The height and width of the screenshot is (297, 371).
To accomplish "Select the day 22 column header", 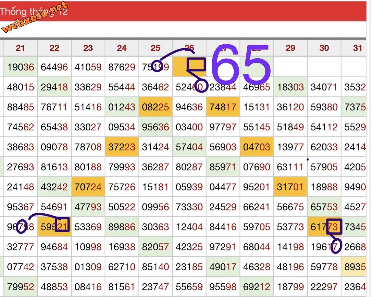I will pyautogui.click(x=54, y=48).
